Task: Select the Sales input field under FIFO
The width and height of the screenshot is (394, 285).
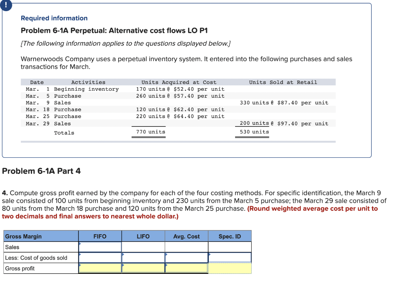Action: tap(100, 247)
